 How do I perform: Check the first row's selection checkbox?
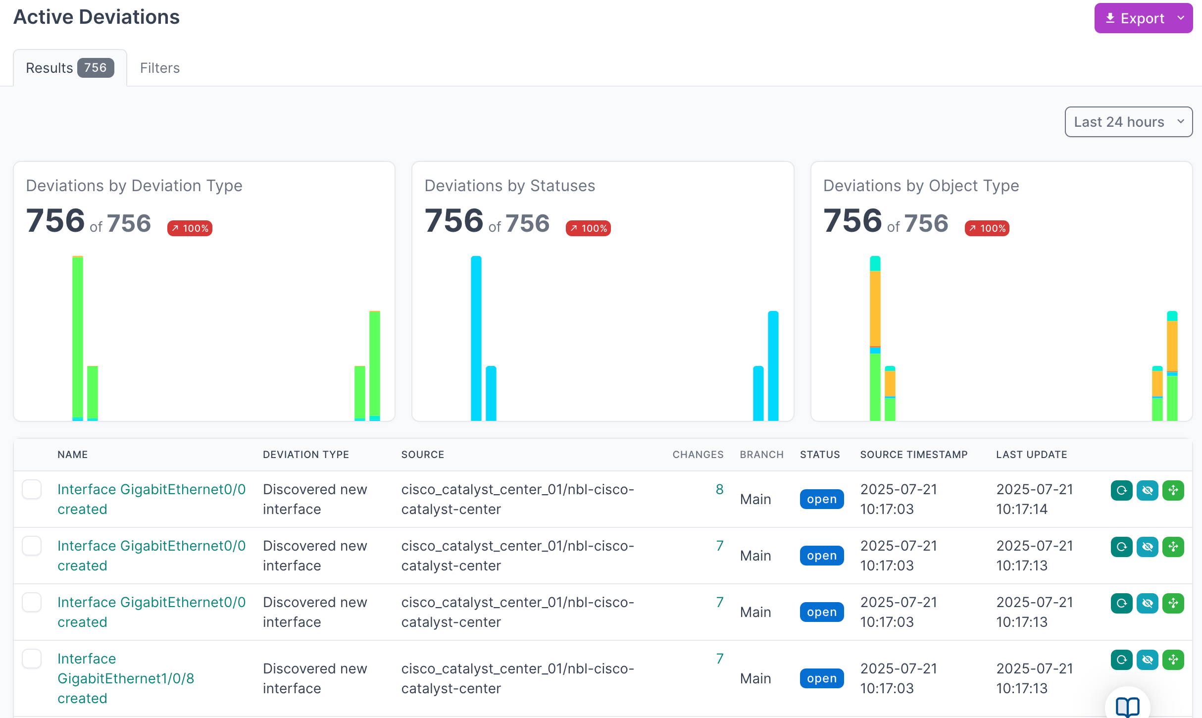point(32,489)
